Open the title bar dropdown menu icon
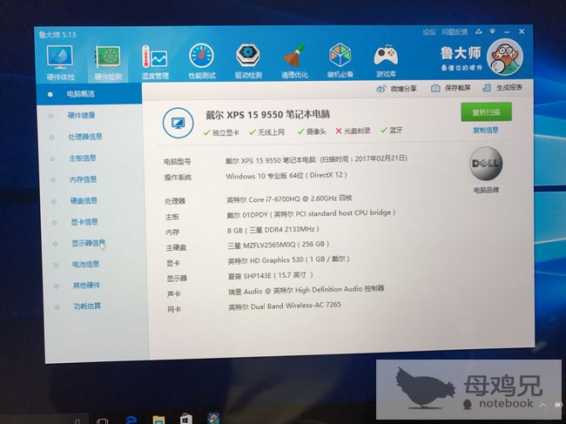This screenshot has height=424, width=566. pyautogui.click(x=492, y=31)
